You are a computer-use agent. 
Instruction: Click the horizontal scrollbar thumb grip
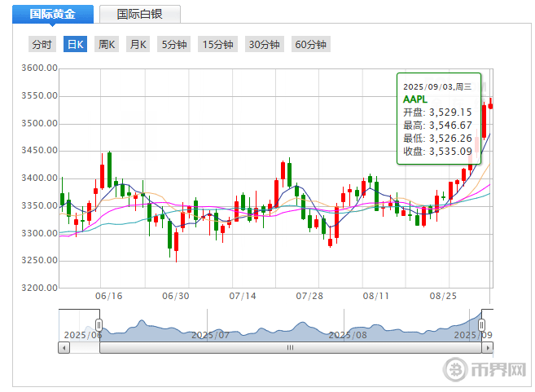(x=289, y=347)
